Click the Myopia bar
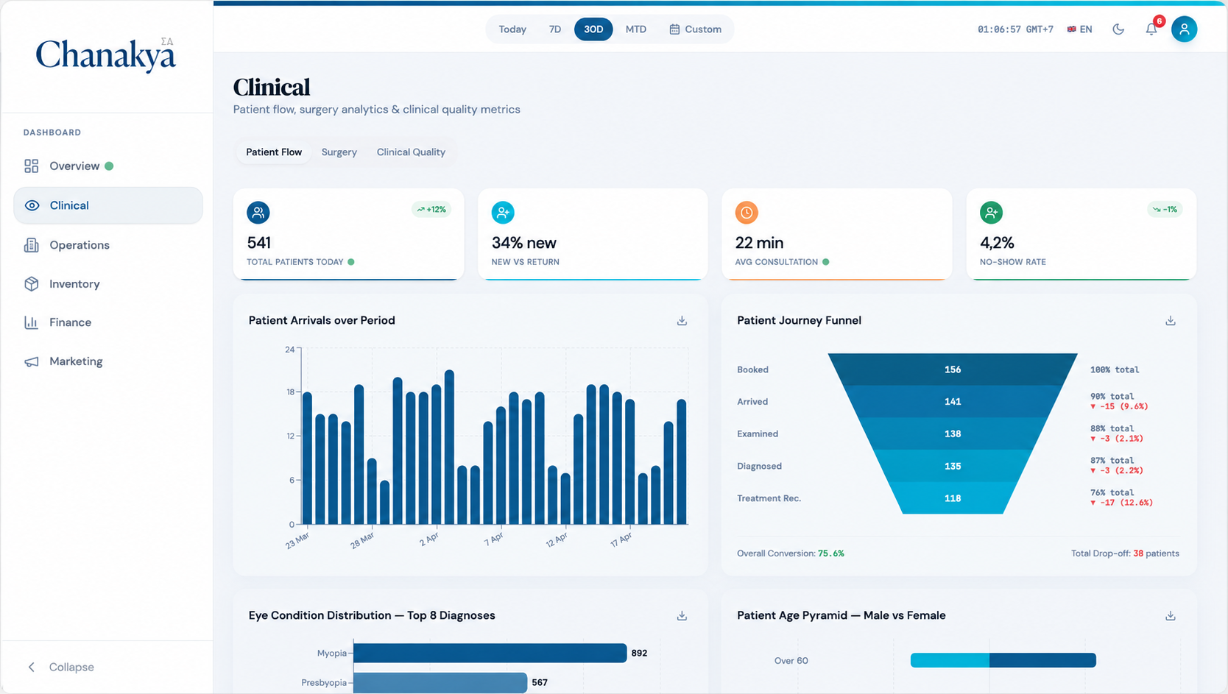Screen dimensions: 1228x694 490,653
